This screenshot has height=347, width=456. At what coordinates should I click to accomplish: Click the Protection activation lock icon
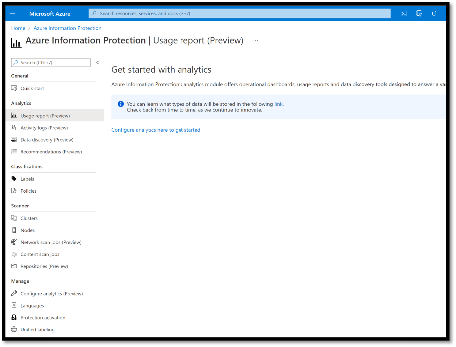tap(14, 317)
